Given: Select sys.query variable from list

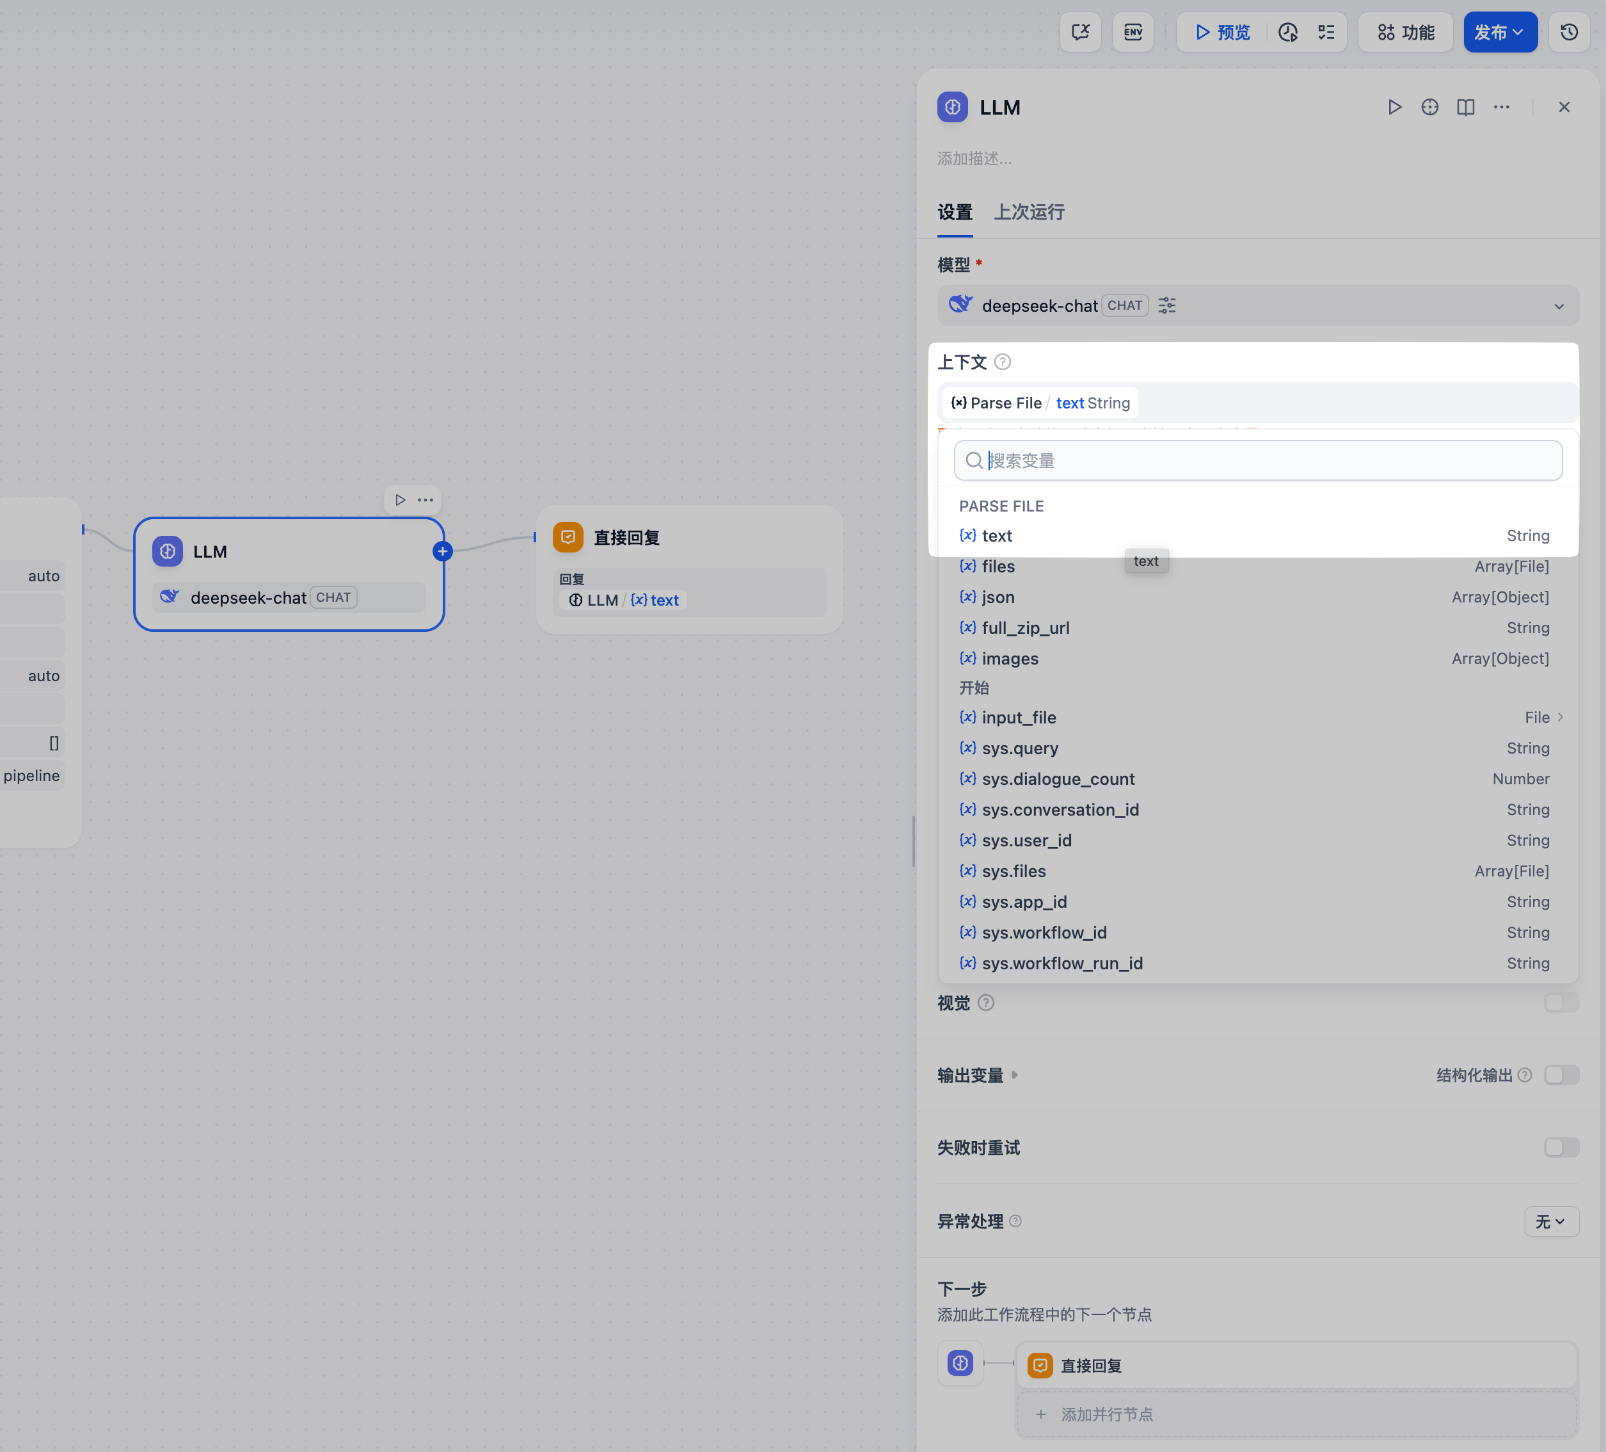Looking at the screenshot, I should [1020, 748].
